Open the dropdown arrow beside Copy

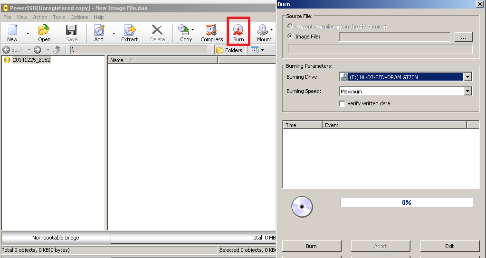pos(192,30)
